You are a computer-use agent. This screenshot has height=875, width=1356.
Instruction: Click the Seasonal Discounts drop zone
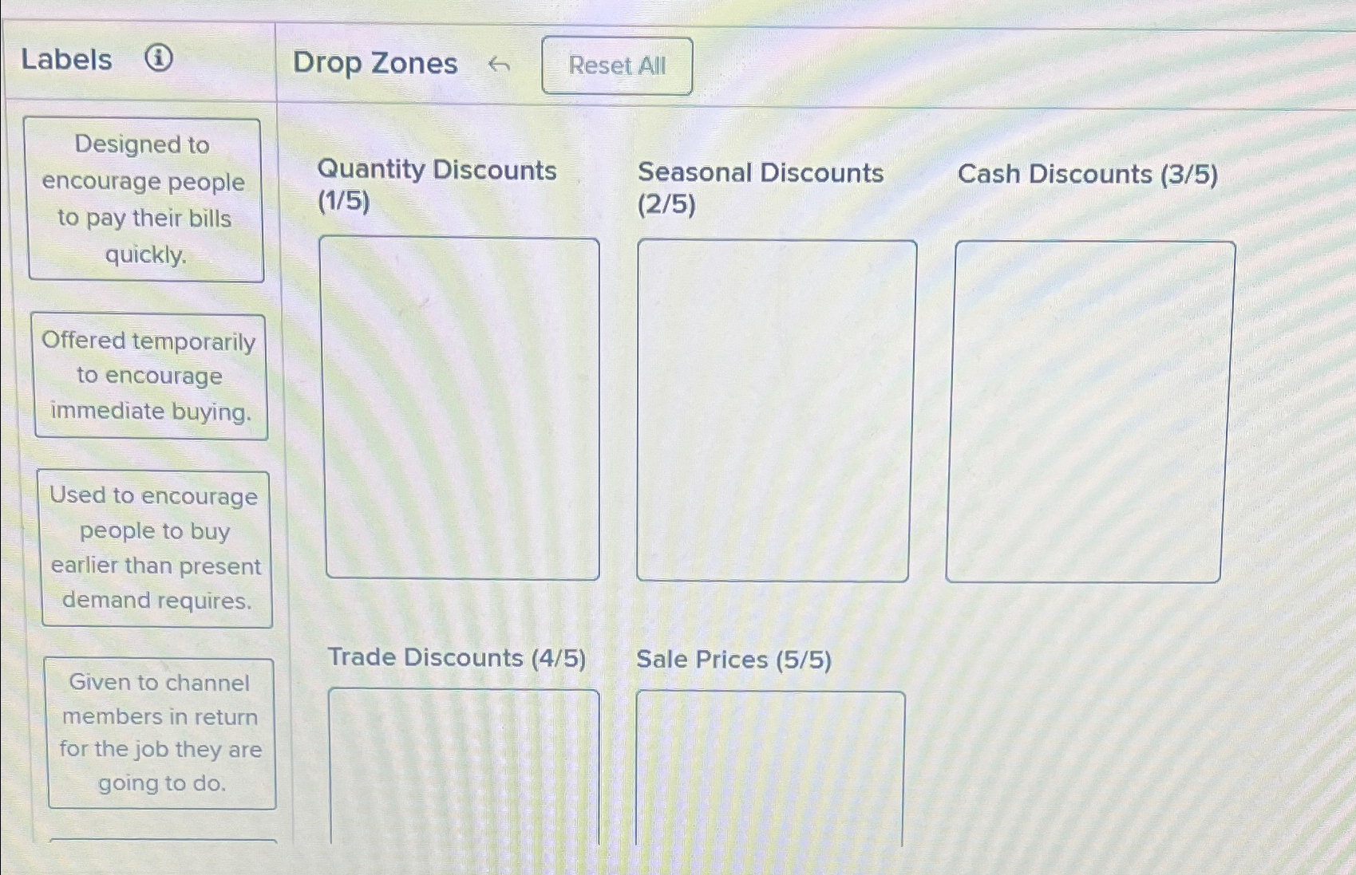coord(773,407)
